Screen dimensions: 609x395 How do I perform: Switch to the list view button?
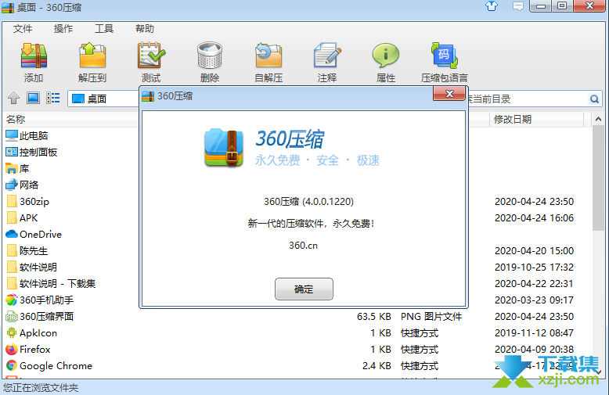click(52, 99)
